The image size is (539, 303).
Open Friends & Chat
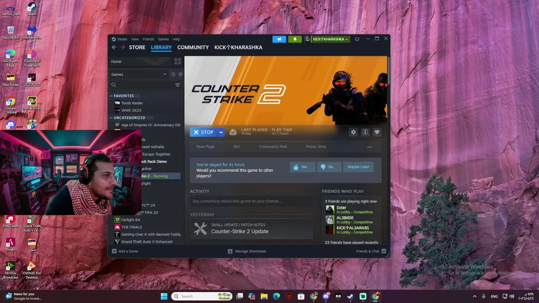point(371,251)
